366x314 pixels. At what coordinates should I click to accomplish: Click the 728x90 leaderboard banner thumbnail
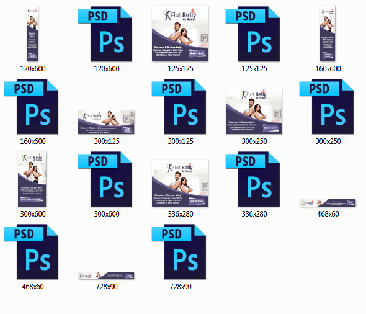pos(106,276)
